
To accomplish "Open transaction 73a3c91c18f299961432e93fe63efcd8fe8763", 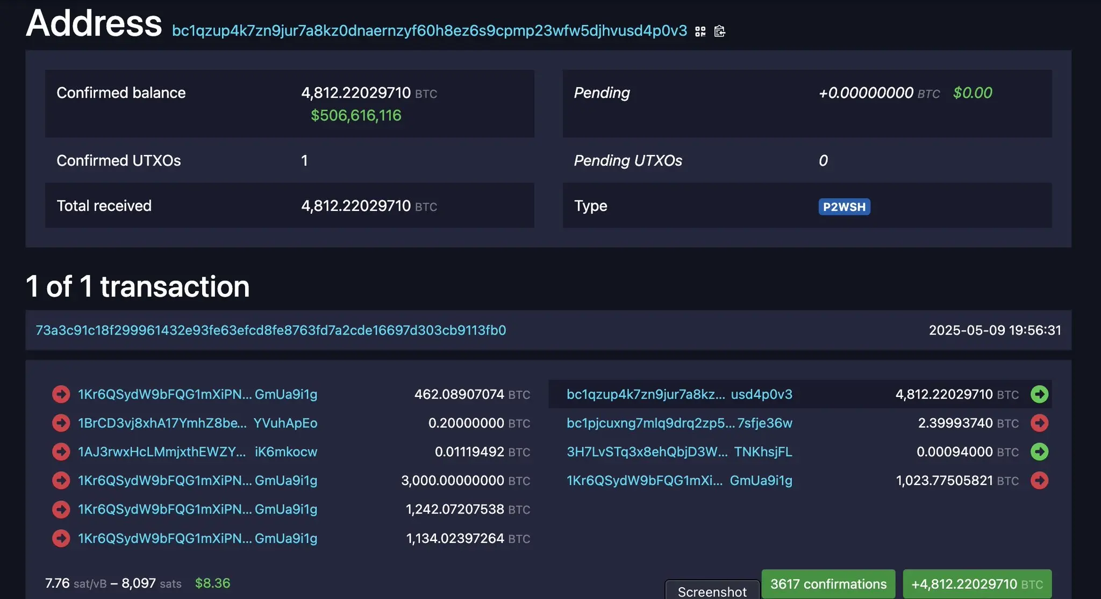I will tap(270, 330).
